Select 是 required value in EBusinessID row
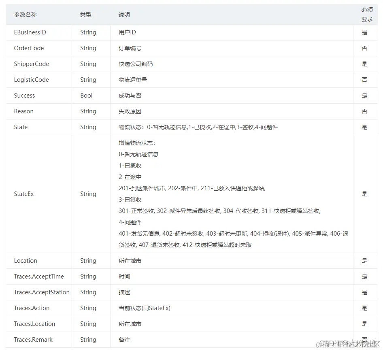This screenshot has height=351, width=383. 364,32
